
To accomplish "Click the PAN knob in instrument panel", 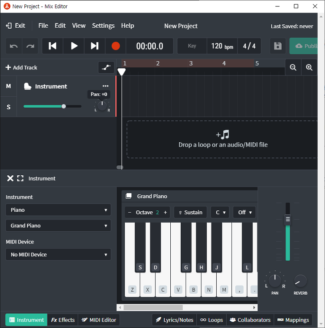I will point(275,281).
